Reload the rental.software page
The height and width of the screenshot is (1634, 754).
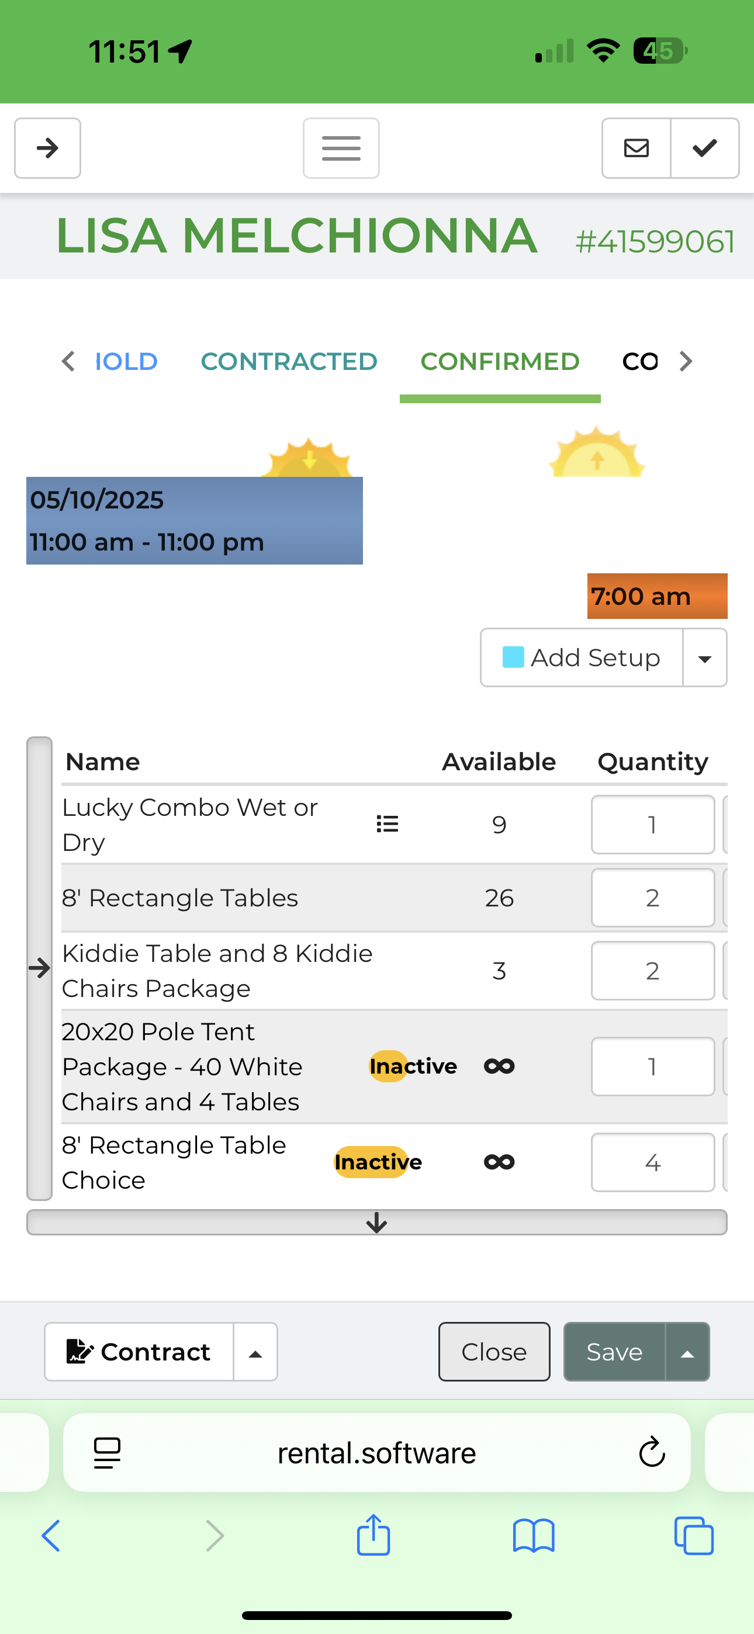[651, 1452]
